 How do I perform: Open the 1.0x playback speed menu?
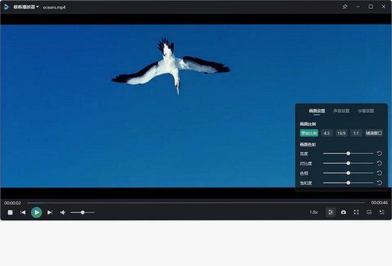pyautogui.click(x=313, y=213)
